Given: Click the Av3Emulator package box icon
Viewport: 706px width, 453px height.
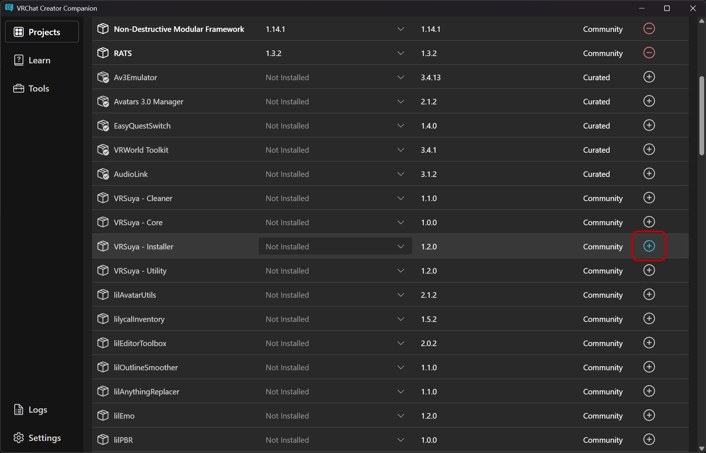Looking at the screenshot, I should 103,77.
